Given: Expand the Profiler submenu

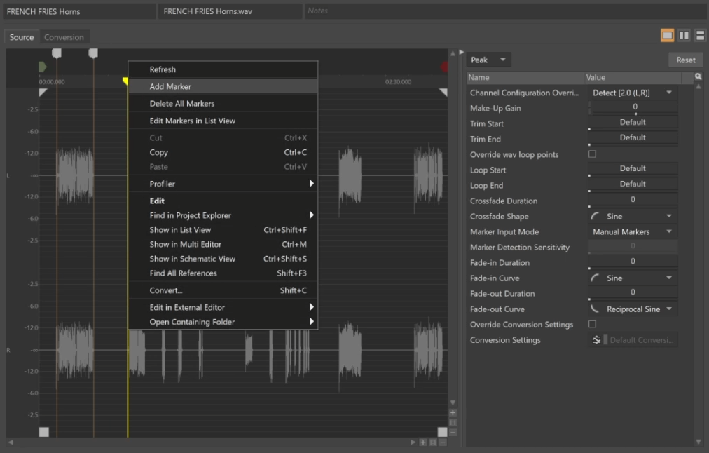Looking at the screenshot, I should point(223,183).
